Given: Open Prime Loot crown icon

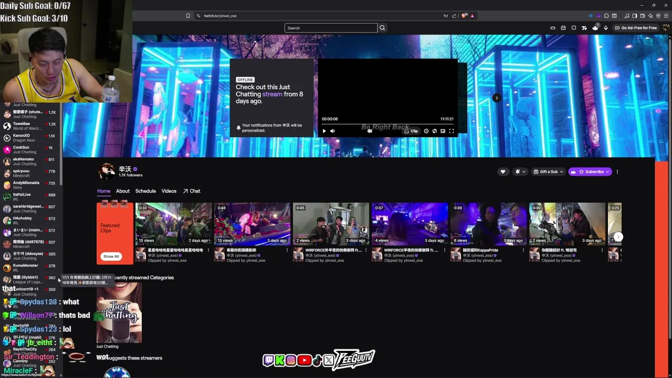Looking at the screenshot, I should click(553, 28).
